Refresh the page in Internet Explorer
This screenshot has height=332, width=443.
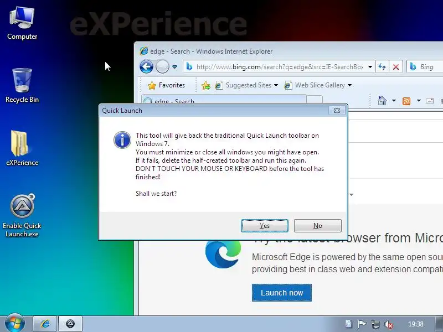[382, 67]
